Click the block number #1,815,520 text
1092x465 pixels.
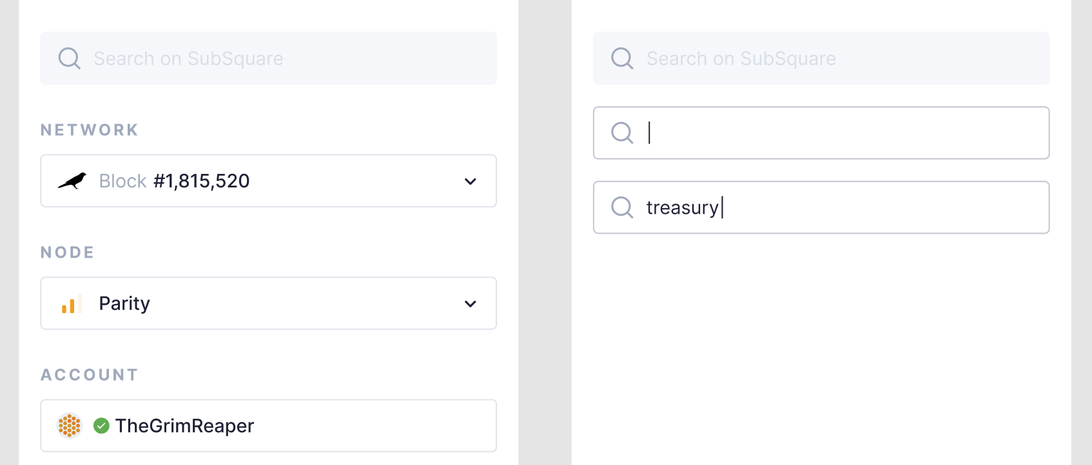pos(200,181)
